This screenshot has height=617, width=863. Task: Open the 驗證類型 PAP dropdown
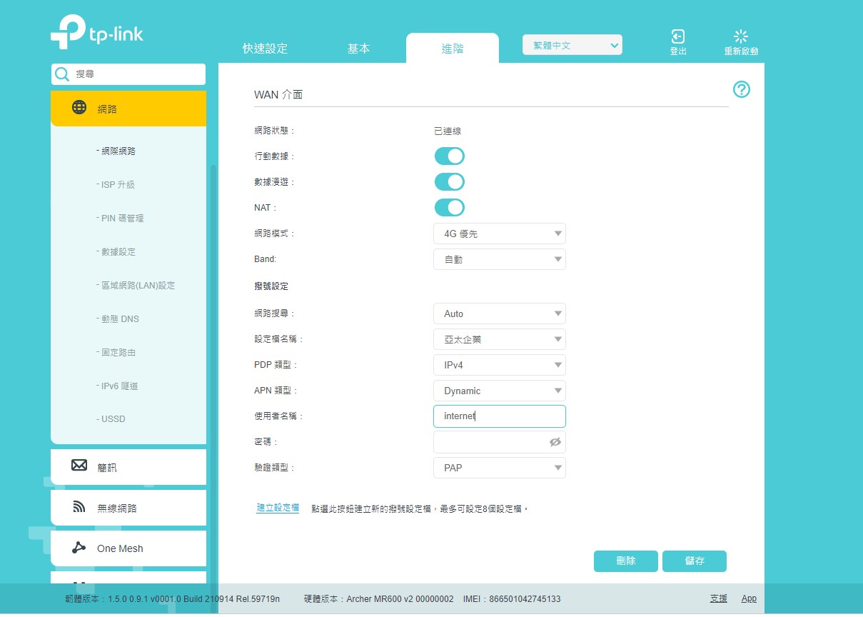pyautogui.click(x=500, y=468)
